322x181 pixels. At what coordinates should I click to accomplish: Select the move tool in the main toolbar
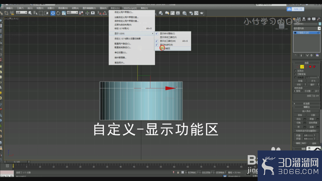(x=53, y=13)
